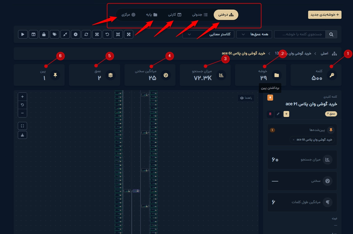Switch to the جدولی table view tab
Screen dimensions: 353x234
(x=200, y=15)
